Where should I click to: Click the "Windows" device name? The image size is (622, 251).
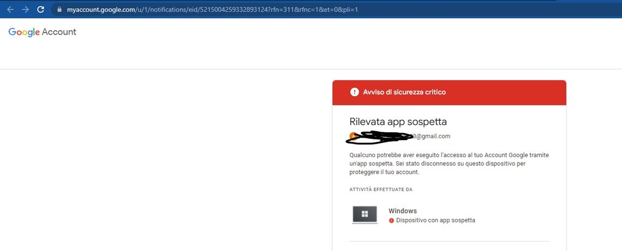click(403, 211)
